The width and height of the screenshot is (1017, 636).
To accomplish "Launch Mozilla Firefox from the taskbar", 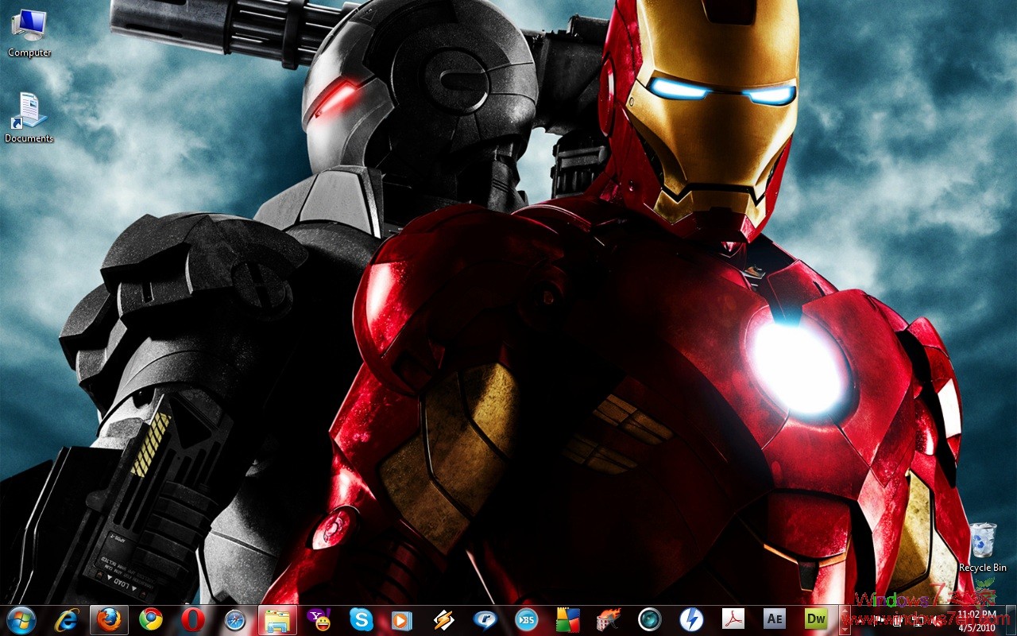I will pos(107,620).
